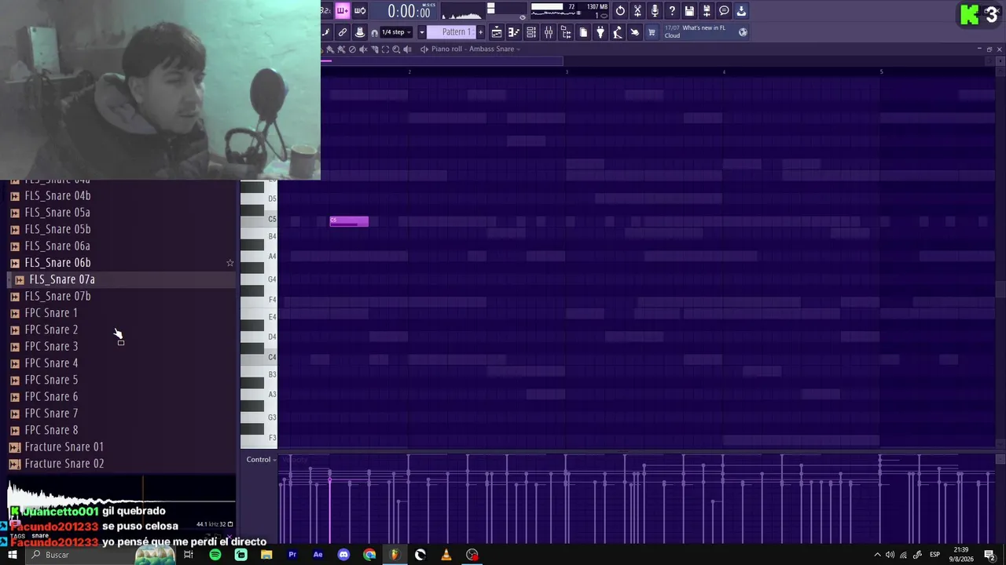Select FPC Snare 4 in browser
1006x565 pixels.
(x=51, y=363)
